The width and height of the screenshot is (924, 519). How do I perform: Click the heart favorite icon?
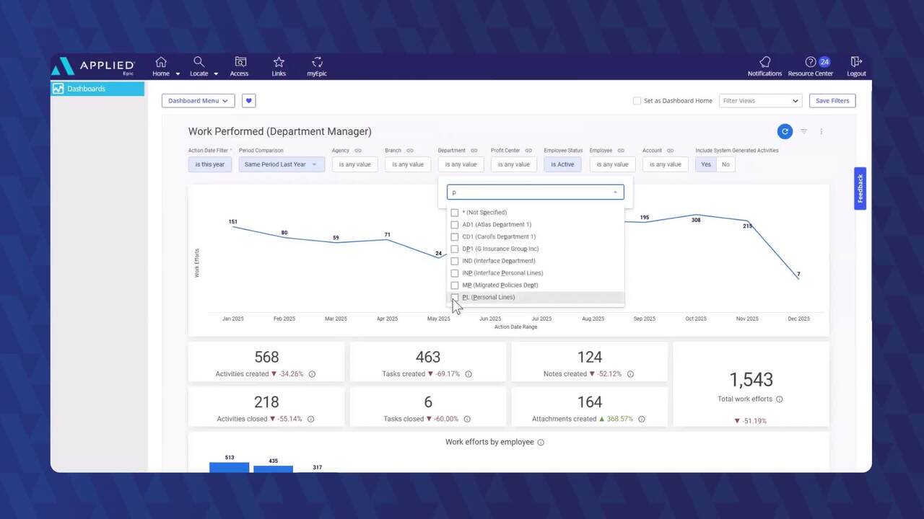[248, 101]
